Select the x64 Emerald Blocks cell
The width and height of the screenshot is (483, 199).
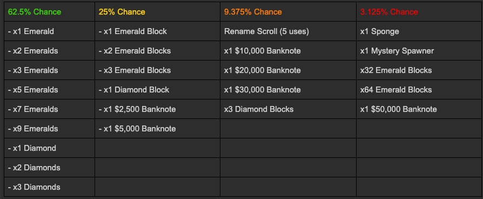point(418,90)
